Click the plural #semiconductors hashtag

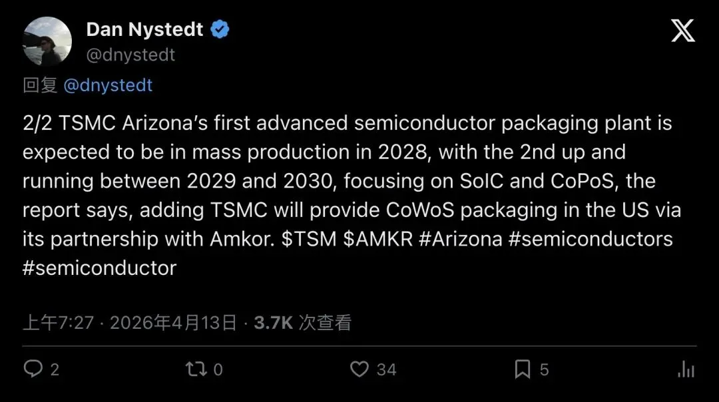coord(591,239)
